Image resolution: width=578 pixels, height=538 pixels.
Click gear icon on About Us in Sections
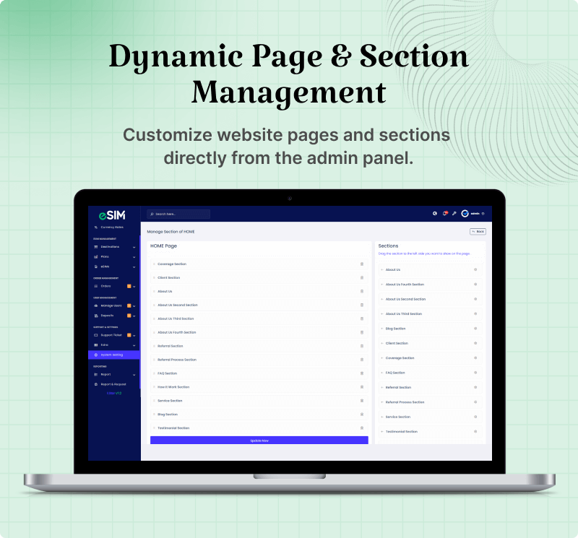coord(475,270)
